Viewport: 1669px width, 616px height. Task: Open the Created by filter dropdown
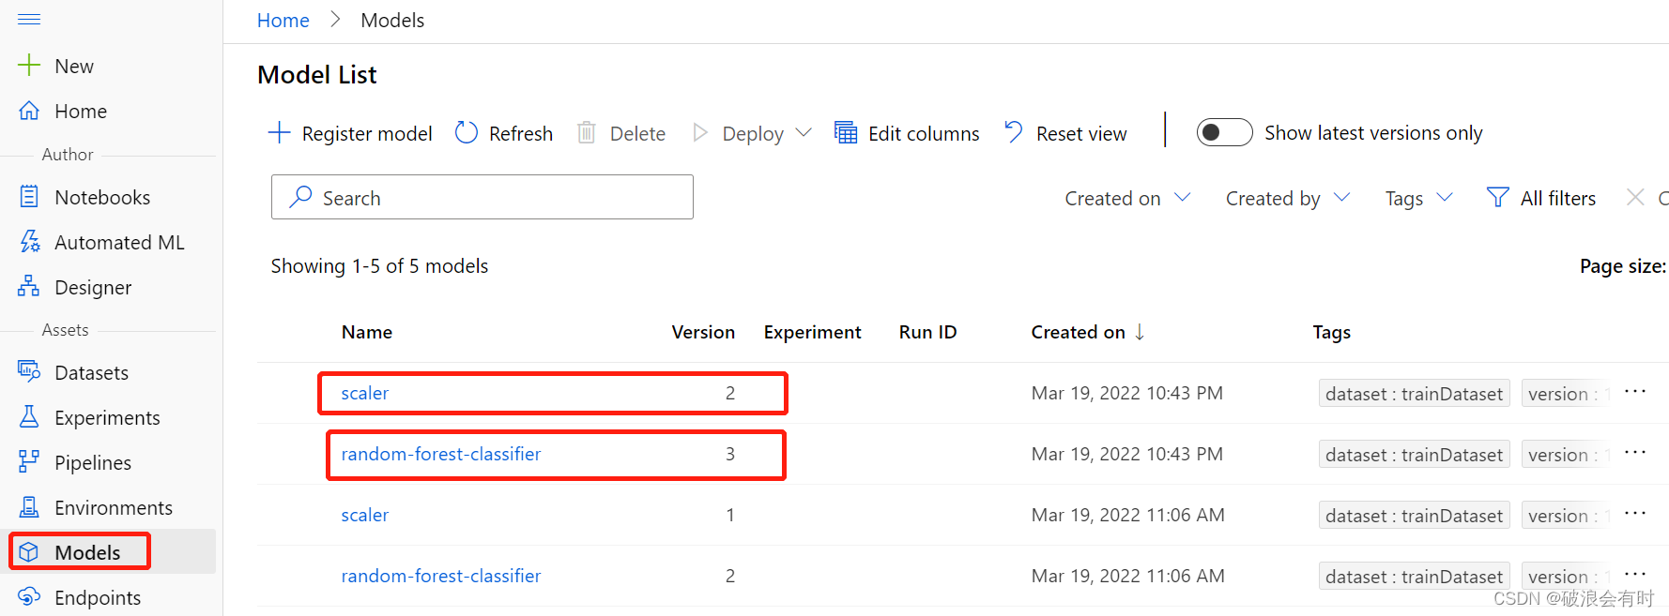pyautogui.click(x=1288, y=198)
